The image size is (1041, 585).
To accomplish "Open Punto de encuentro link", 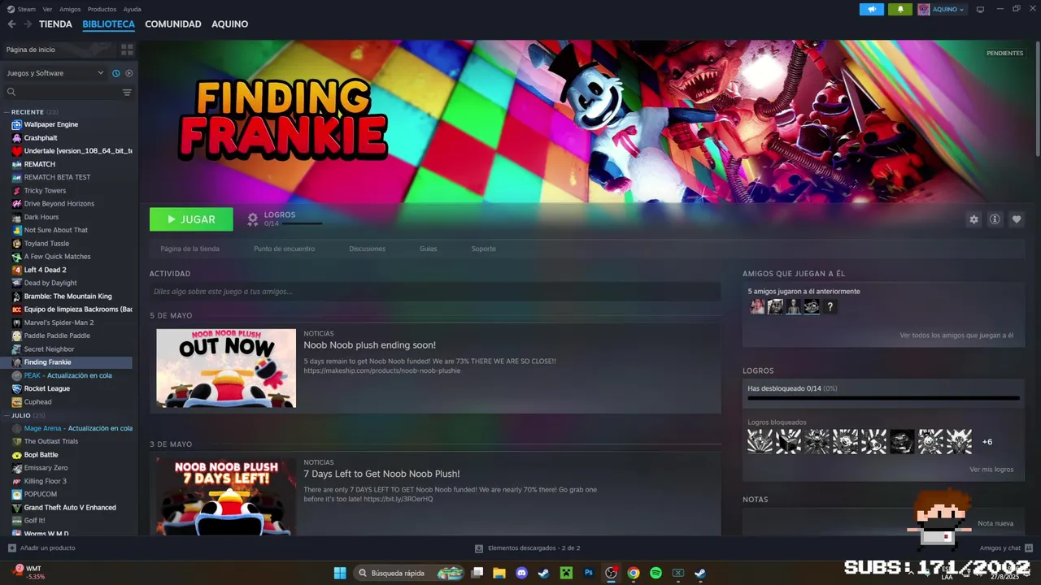I will click(284, 249).
